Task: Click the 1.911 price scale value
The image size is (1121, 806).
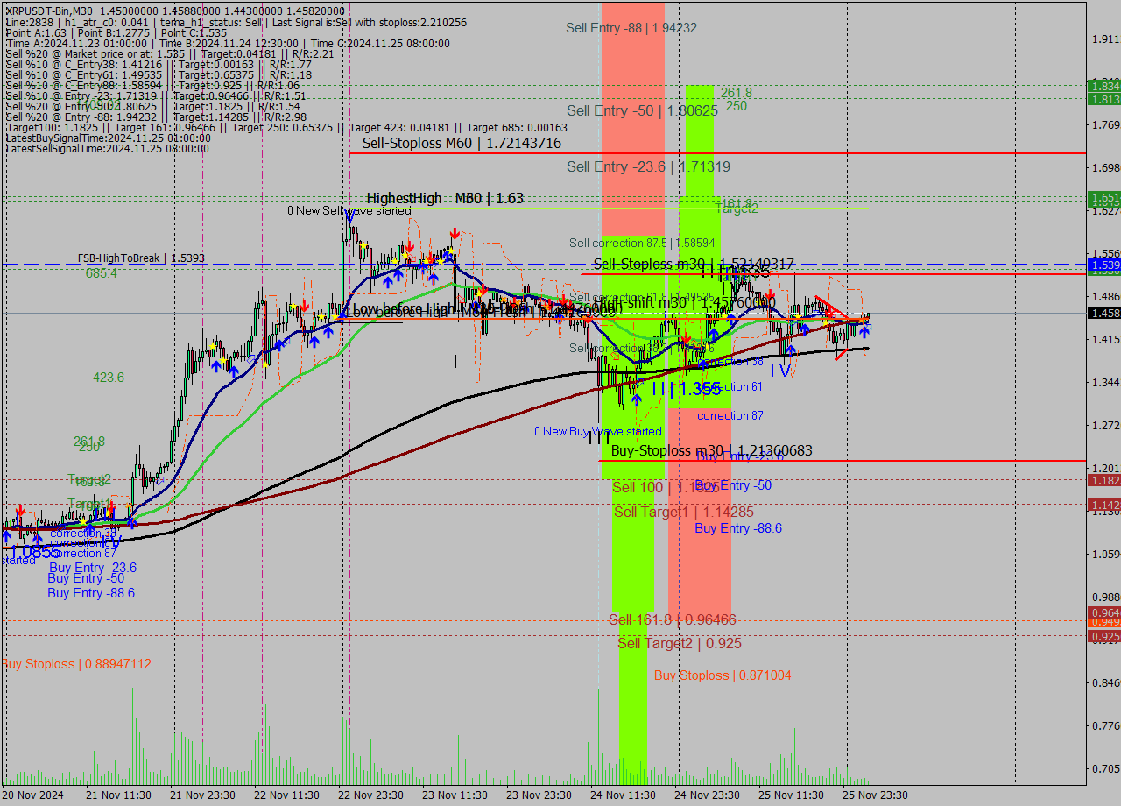Action: coord(1106,39)
